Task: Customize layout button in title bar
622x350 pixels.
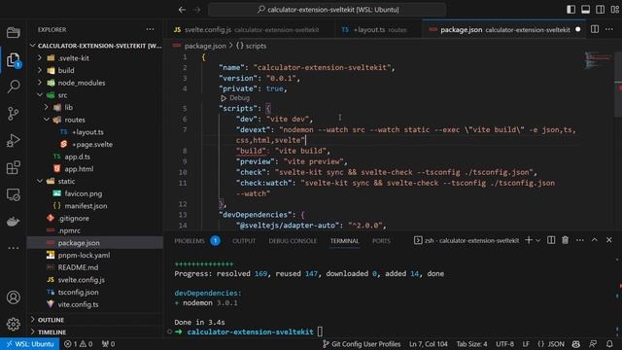Action: [615, 10]
